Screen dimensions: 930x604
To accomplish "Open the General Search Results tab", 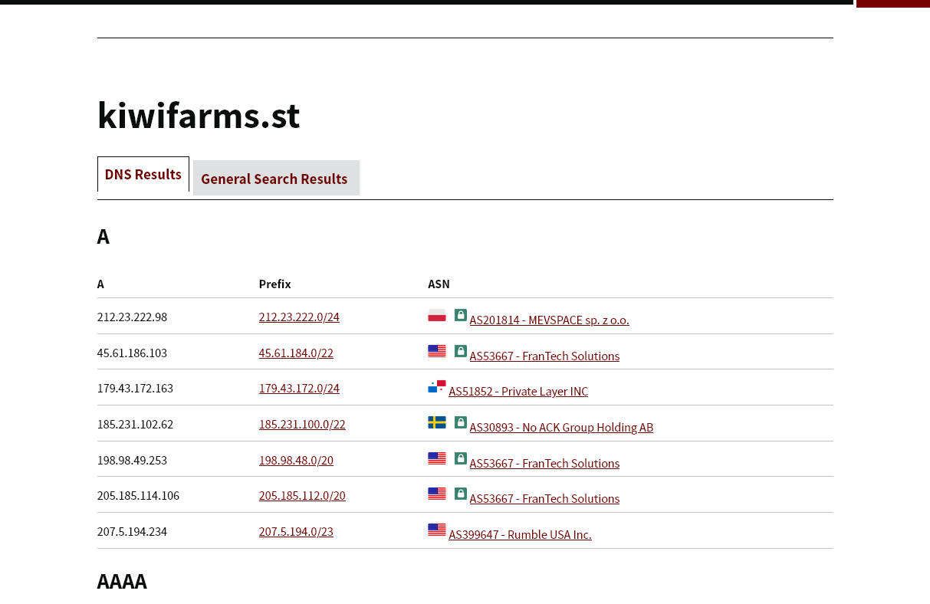I will (x=276, y=178).
